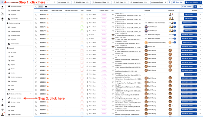Open the dropdown chevron next to Edit Columns
Viewport: 203px width, 117px height.
point(200,7)
